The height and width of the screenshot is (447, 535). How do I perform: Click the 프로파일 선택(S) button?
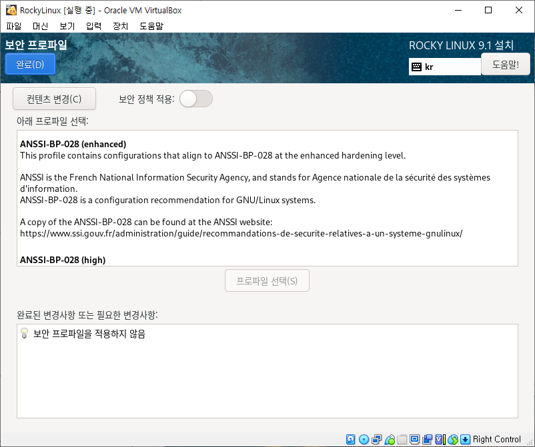point(267,280)
